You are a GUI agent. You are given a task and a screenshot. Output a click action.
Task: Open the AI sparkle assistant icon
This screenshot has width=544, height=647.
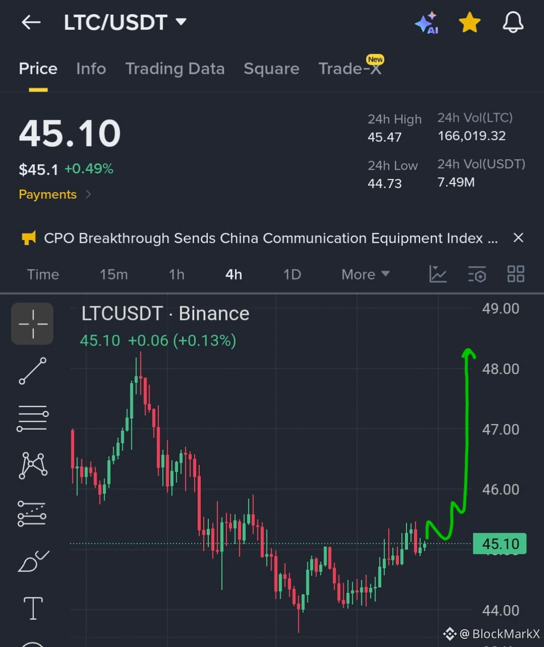[x=426, y=23]
